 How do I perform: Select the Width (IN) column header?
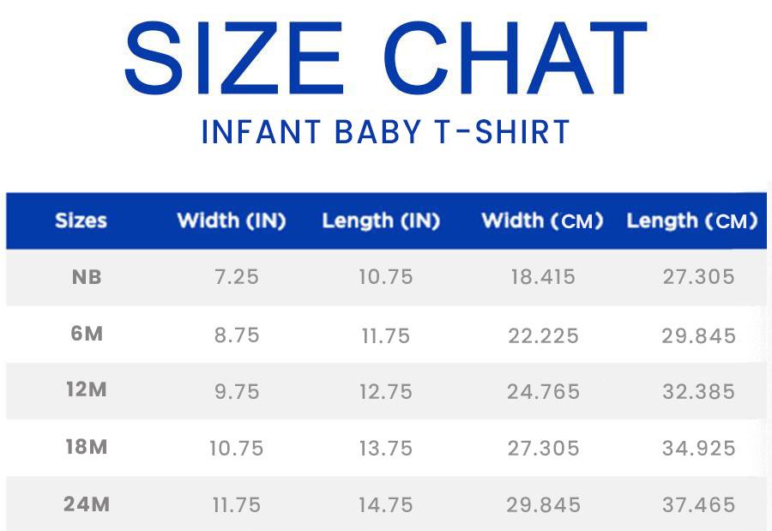[232, 220]
